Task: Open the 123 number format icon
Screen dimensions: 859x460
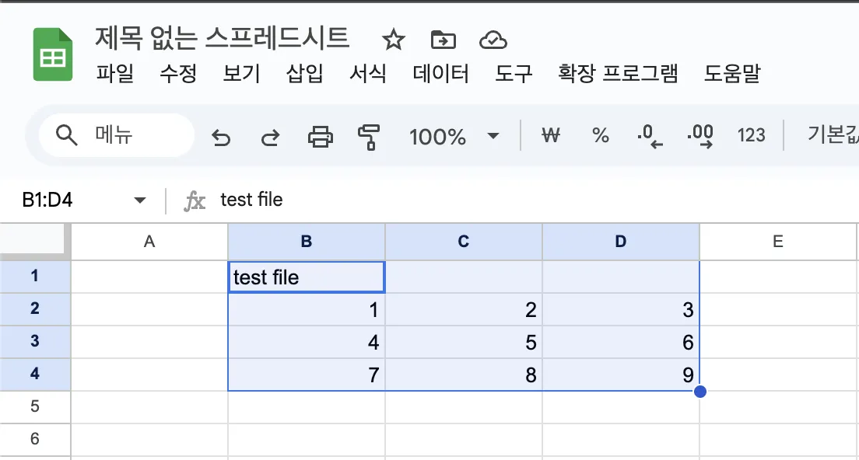Action: 751,134
